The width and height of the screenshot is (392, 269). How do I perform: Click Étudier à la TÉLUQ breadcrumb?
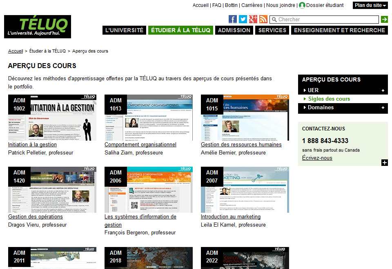tap(47, 51)
